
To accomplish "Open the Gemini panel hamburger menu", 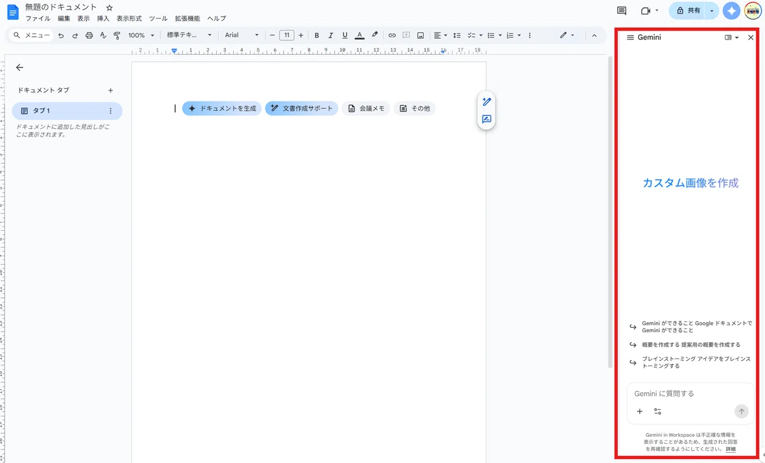I will tap(630, 38).
